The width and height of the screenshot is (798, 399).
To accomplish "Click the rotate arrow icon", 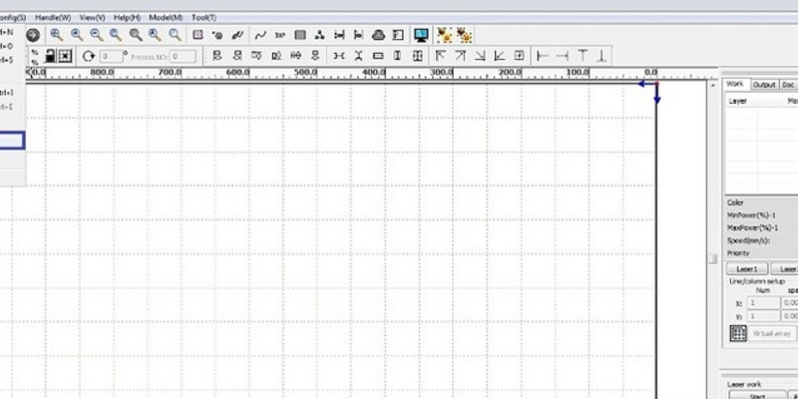I will coord(88,57).
